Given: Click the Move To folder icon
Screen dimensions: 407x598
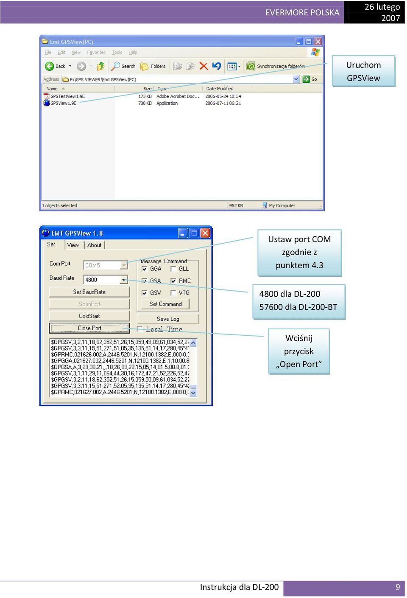Looking at the screenshot, I should 178,66.
